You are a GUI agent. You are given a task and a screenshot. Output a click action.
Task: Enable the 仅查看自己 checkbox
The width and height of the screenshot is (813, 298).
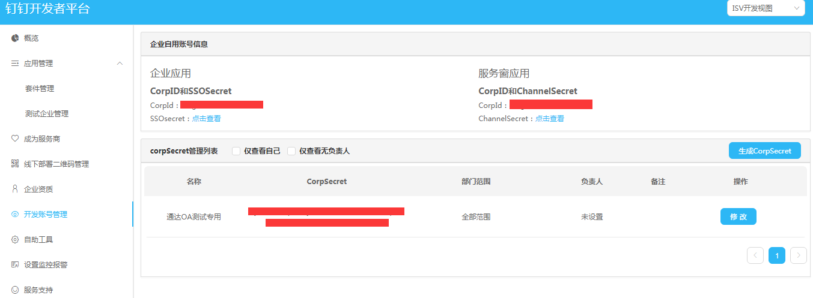click(236, 151)
